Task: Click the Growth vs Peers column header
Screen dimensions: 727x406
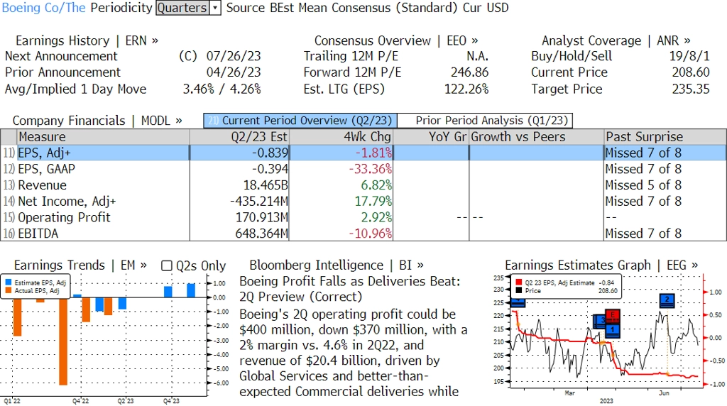Action: pyautogui.click(x=537, y=137)
